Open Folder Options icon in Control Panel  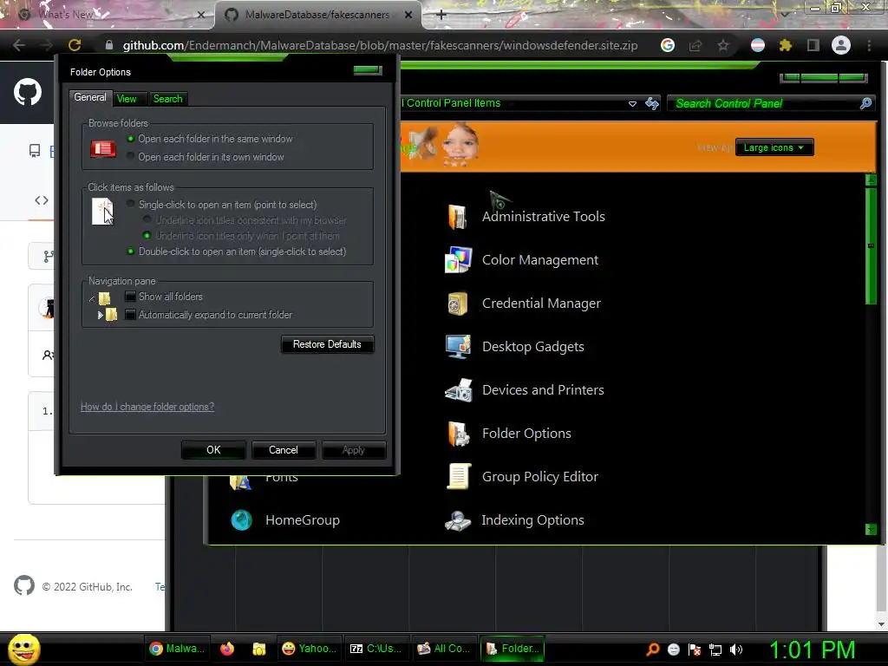click(x=458, y=434)
